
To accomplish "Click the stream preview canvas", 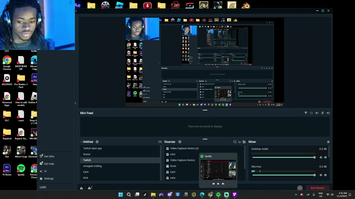I will click(205, 62).
